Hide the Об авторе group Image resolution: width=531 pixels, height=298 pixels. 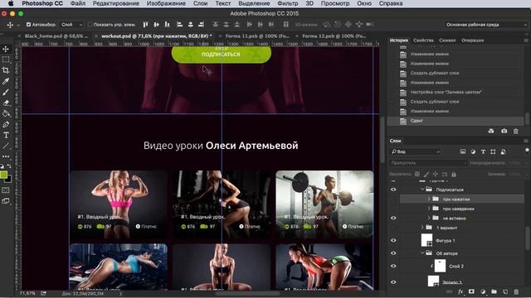click(x=393, y=253)
